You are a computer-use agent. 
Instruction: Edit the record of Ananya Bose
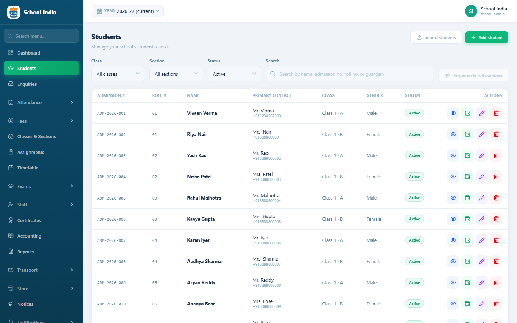coord(482,304)
